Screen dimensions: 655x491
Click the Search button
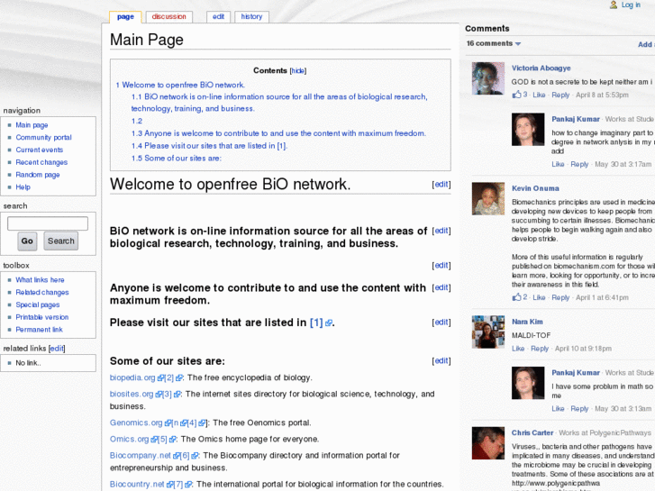(61, 241)
